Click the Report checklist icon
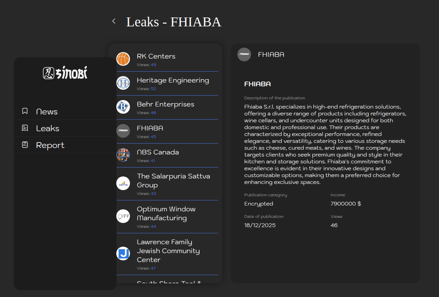The height and width of the screenshot is (297, 439). tap(25, 145)
